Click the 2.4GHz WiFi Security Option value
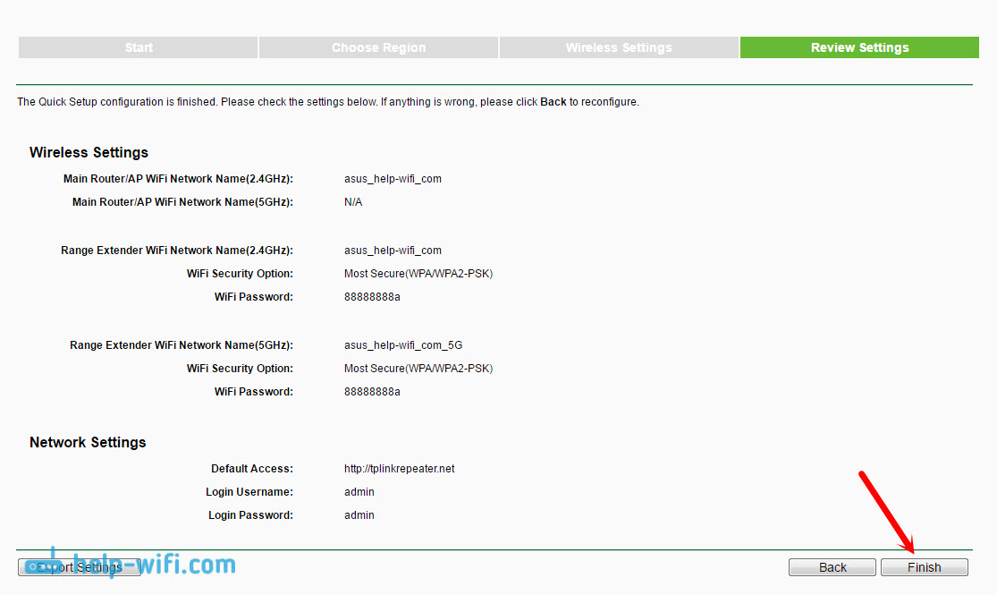 click(418, 274)
